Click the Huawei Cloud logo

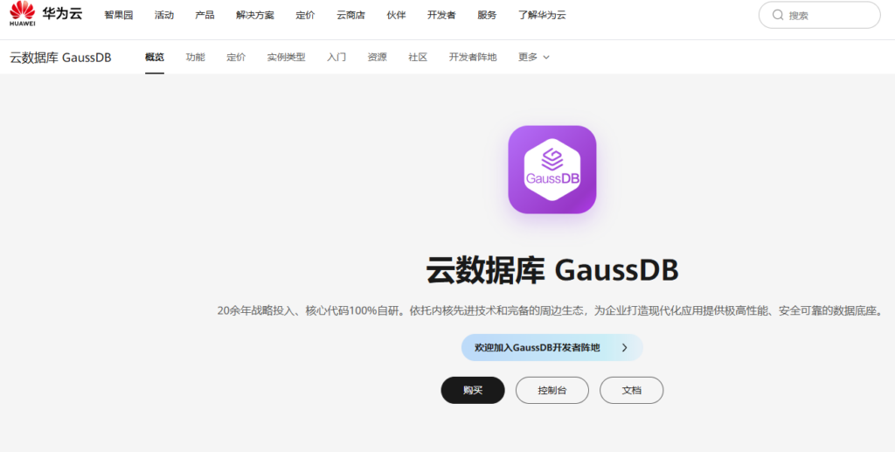point(46,14)
